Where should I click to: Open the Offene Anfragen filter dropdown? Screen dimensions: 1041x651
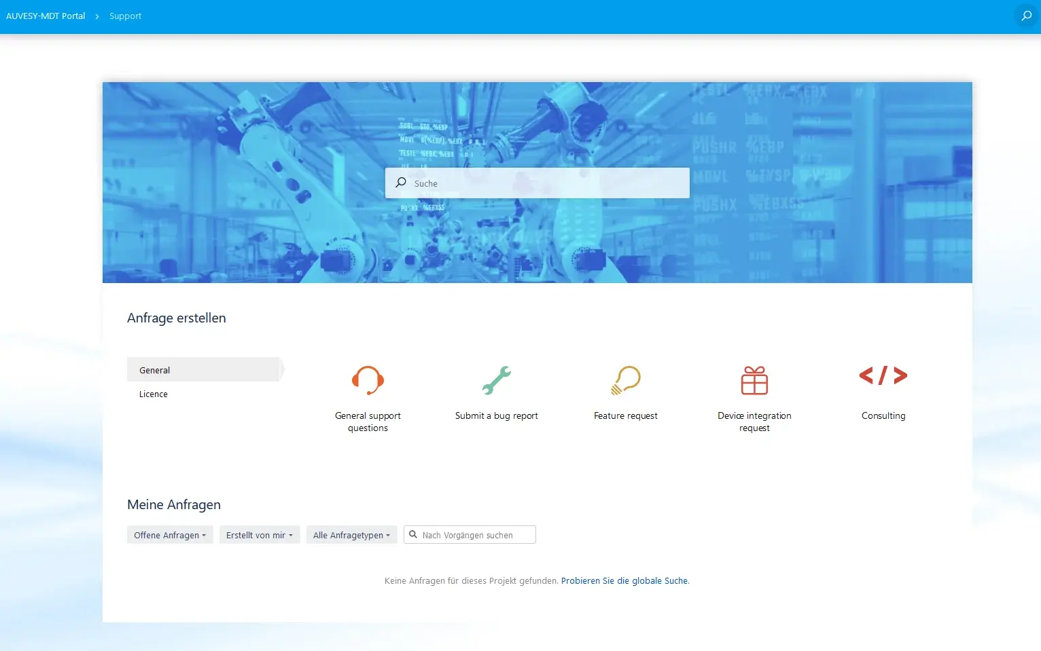pos(169,534)
